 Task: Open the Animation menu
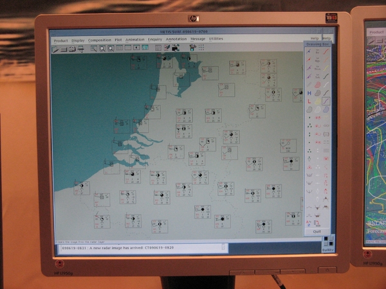pos(135,40)
